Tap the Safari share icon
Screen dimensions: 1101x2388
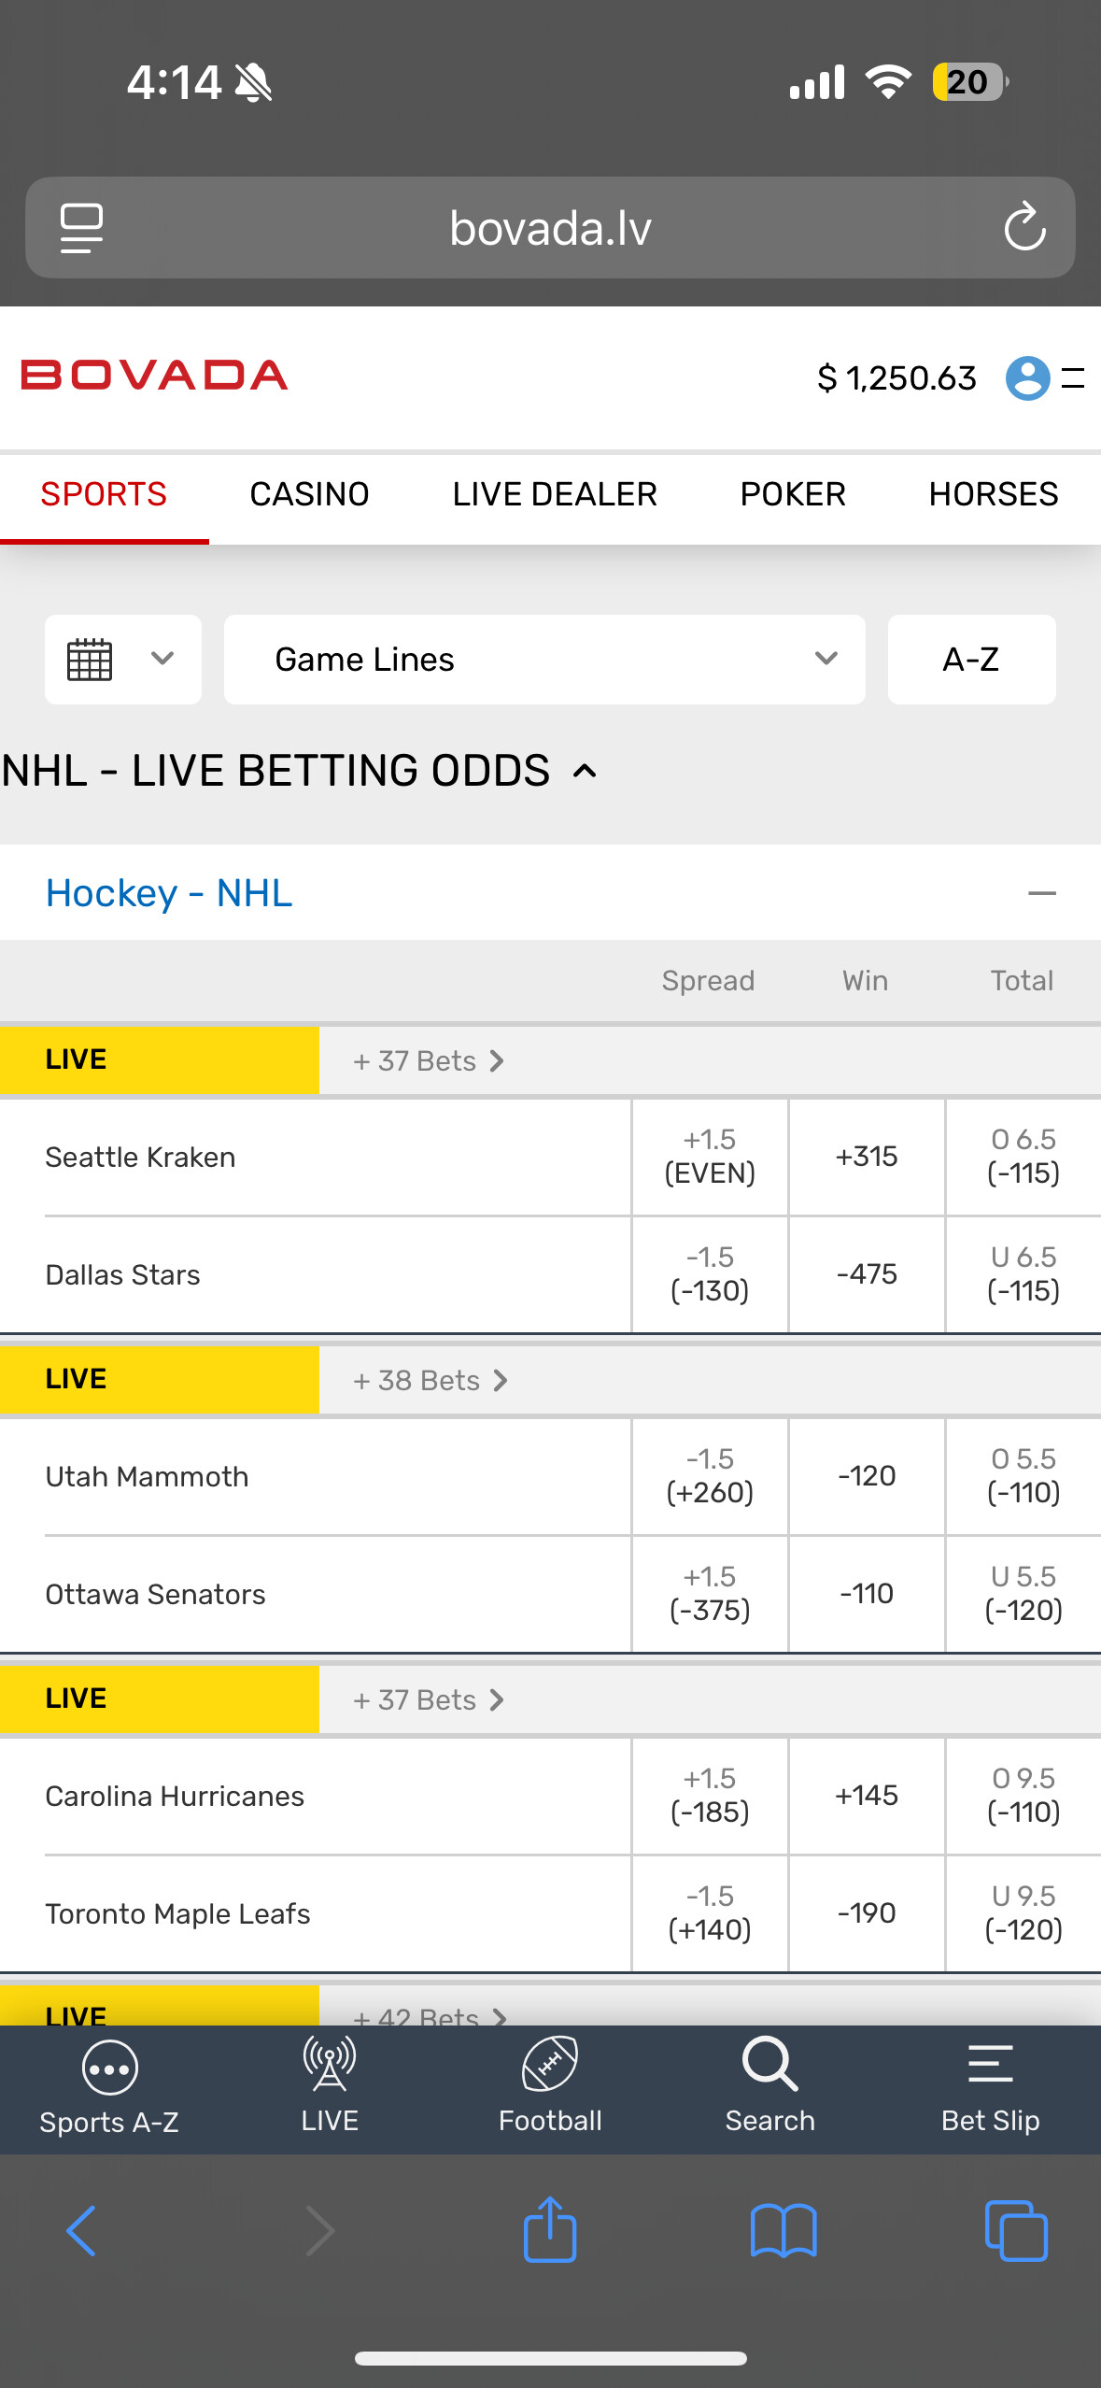[x=550, y=2230]
